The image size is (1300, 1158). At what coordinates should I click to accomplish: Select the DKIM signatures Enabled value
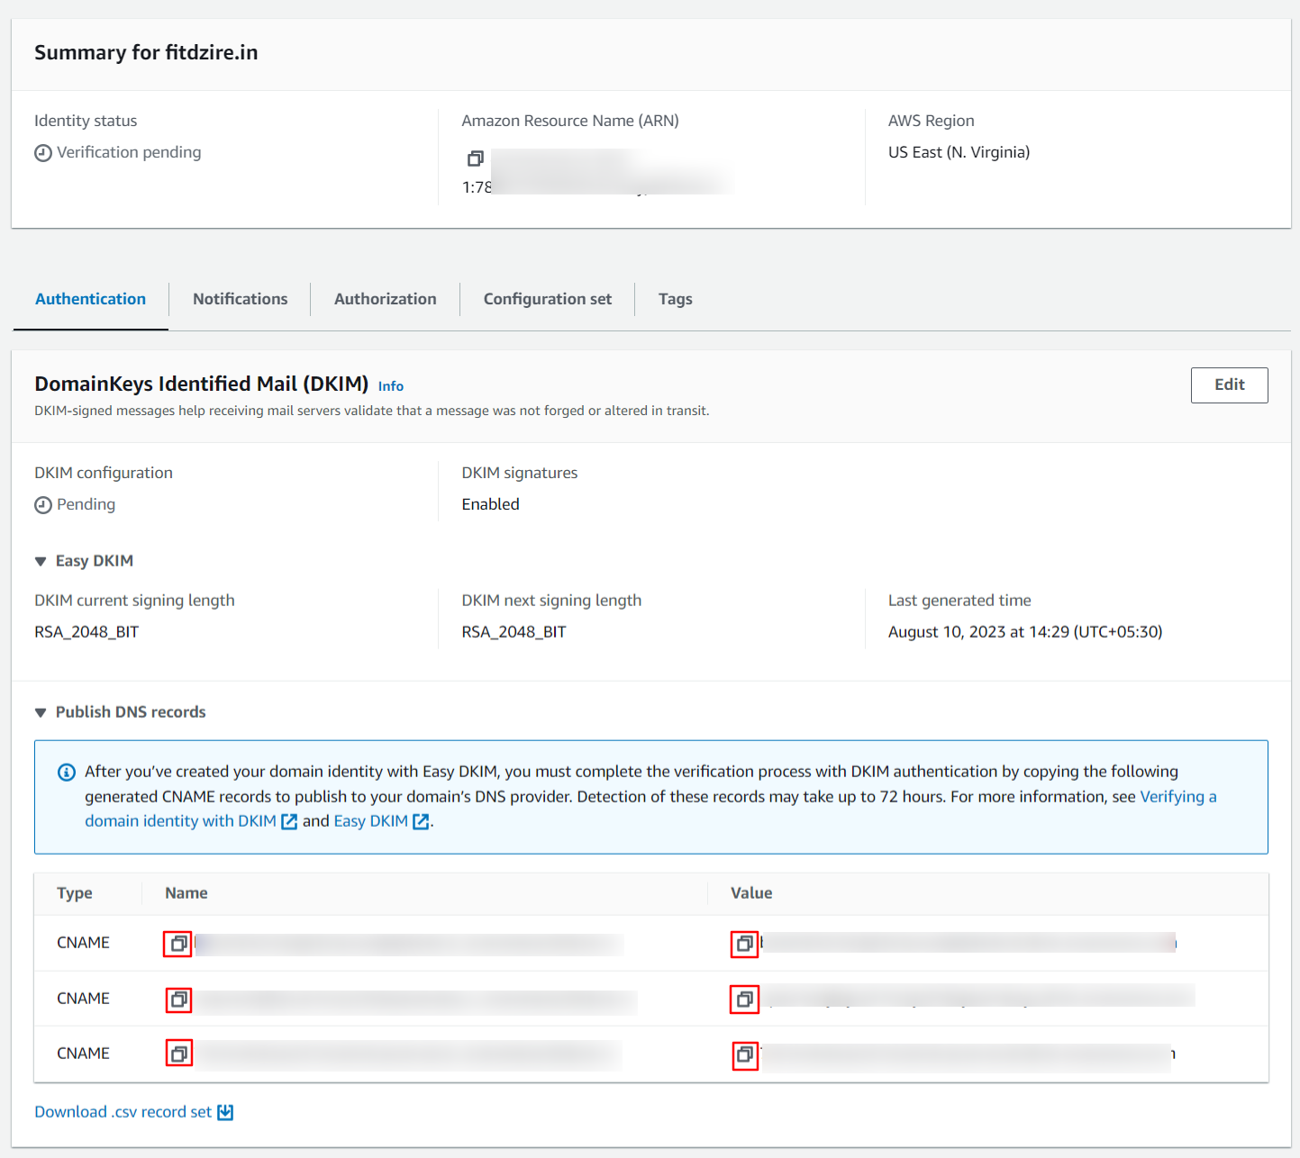(x=490, y=504)
